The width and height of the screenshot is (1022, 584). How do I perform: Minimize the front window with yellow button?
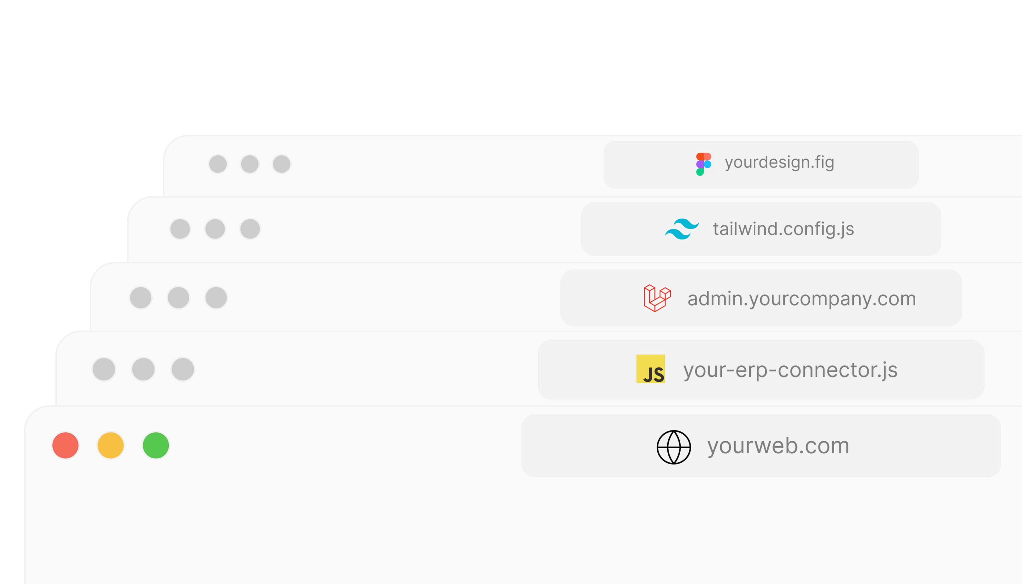tap(111, 445)
